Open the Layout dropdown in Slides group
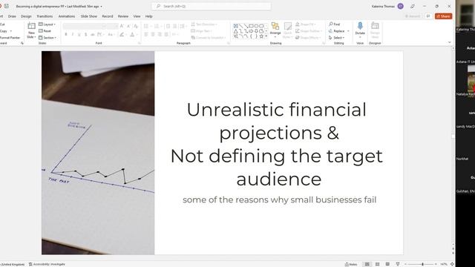The height and width of the screenshot is (267, 475). click(47, 24)
